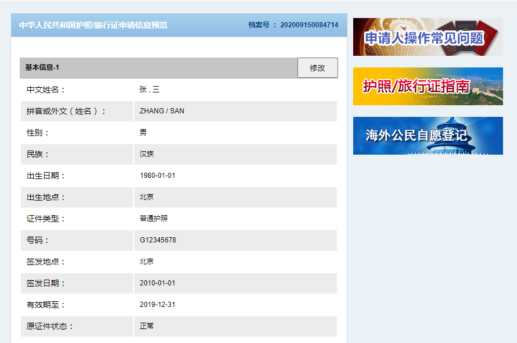The image size is (517, 343).
Task: Click the 性别 label
Action: 38,133
